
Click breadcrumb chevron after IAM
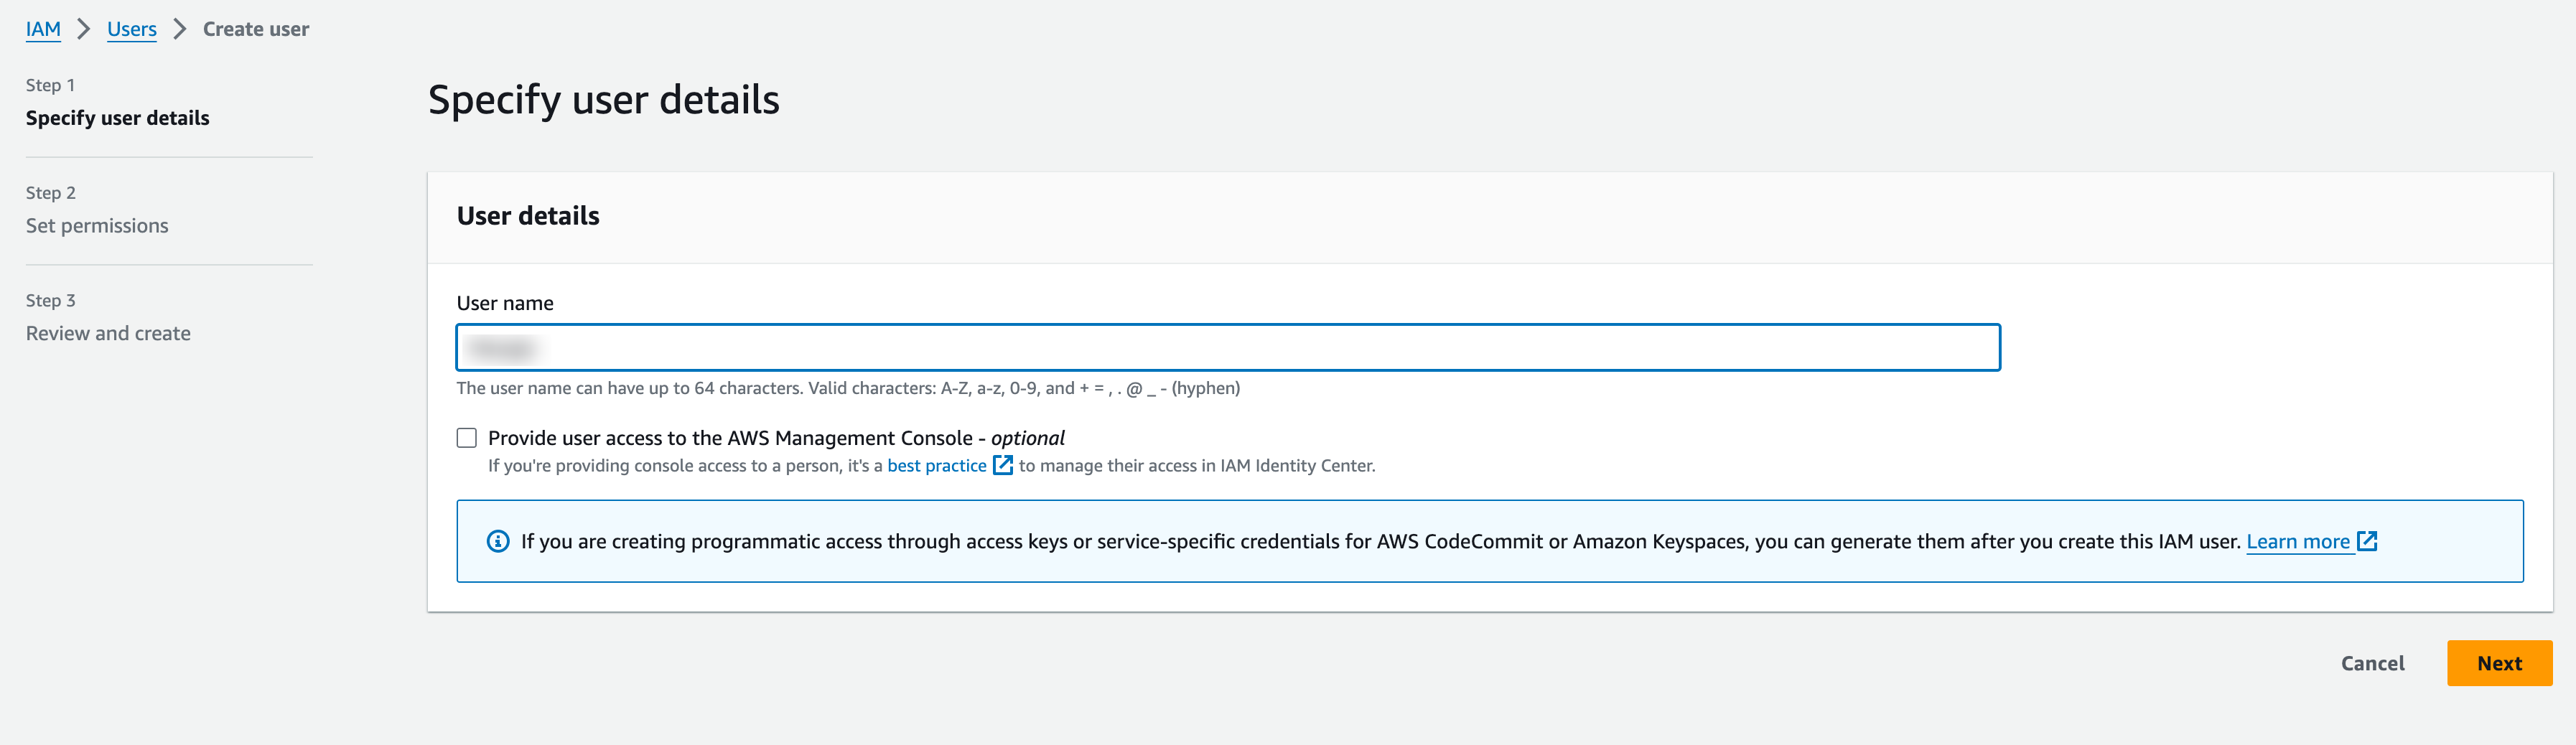point(84,29)
